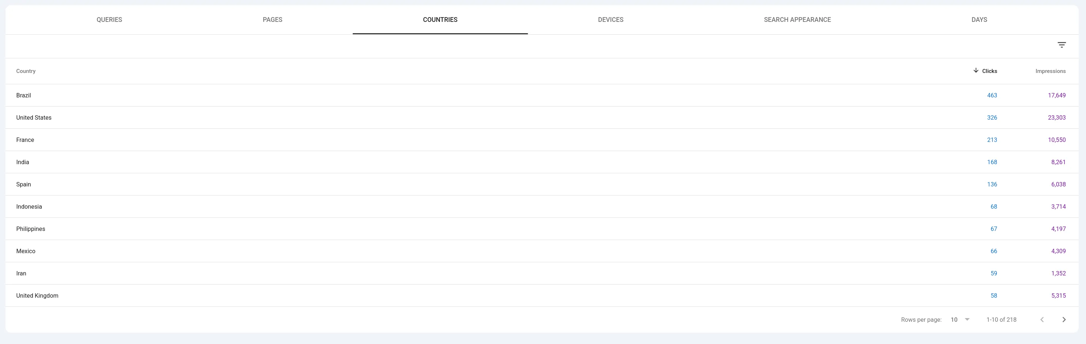Click United States' 326 clicks value
The height and width of the screenshot is (344, 1086).
[x=992, y=118]
